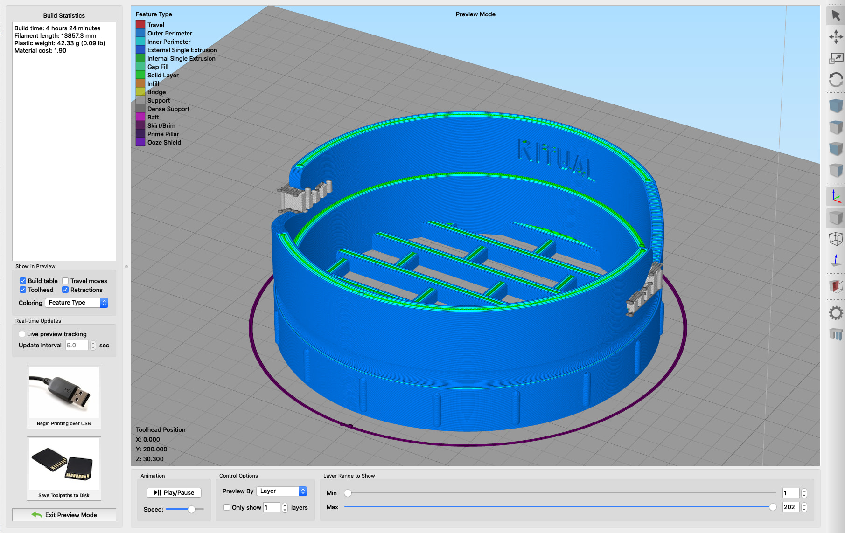Open machine control gear icon
The width and height of the screenshot is (845, 533).
(x=836, y=312)
